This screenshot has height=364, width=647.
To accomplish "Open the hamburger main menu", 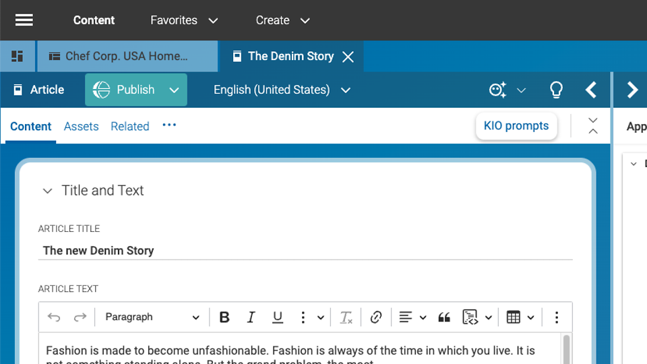I will [24, 20].
